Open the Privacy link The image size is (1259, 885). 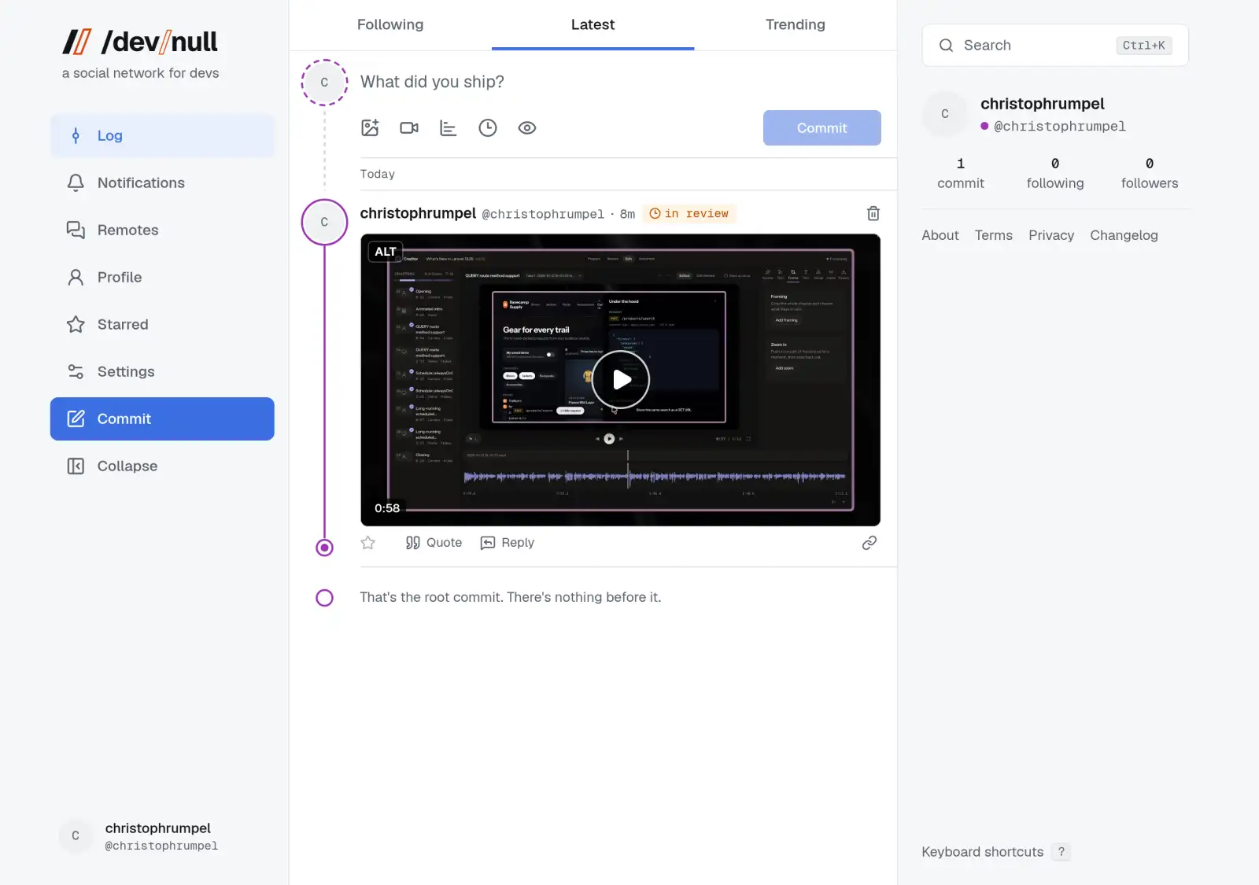[x=1051, y=235]
